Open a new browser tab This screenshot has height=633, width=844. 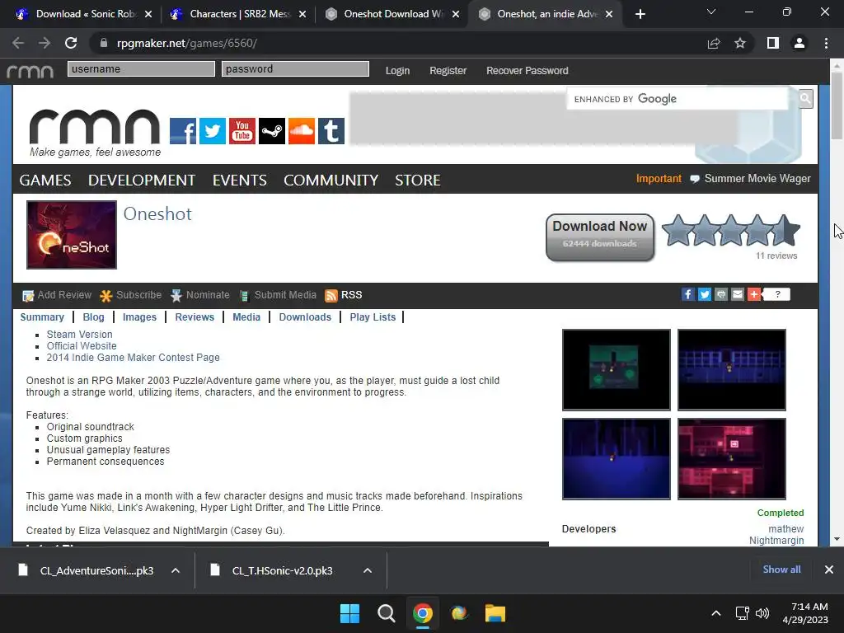coord(640,14)
